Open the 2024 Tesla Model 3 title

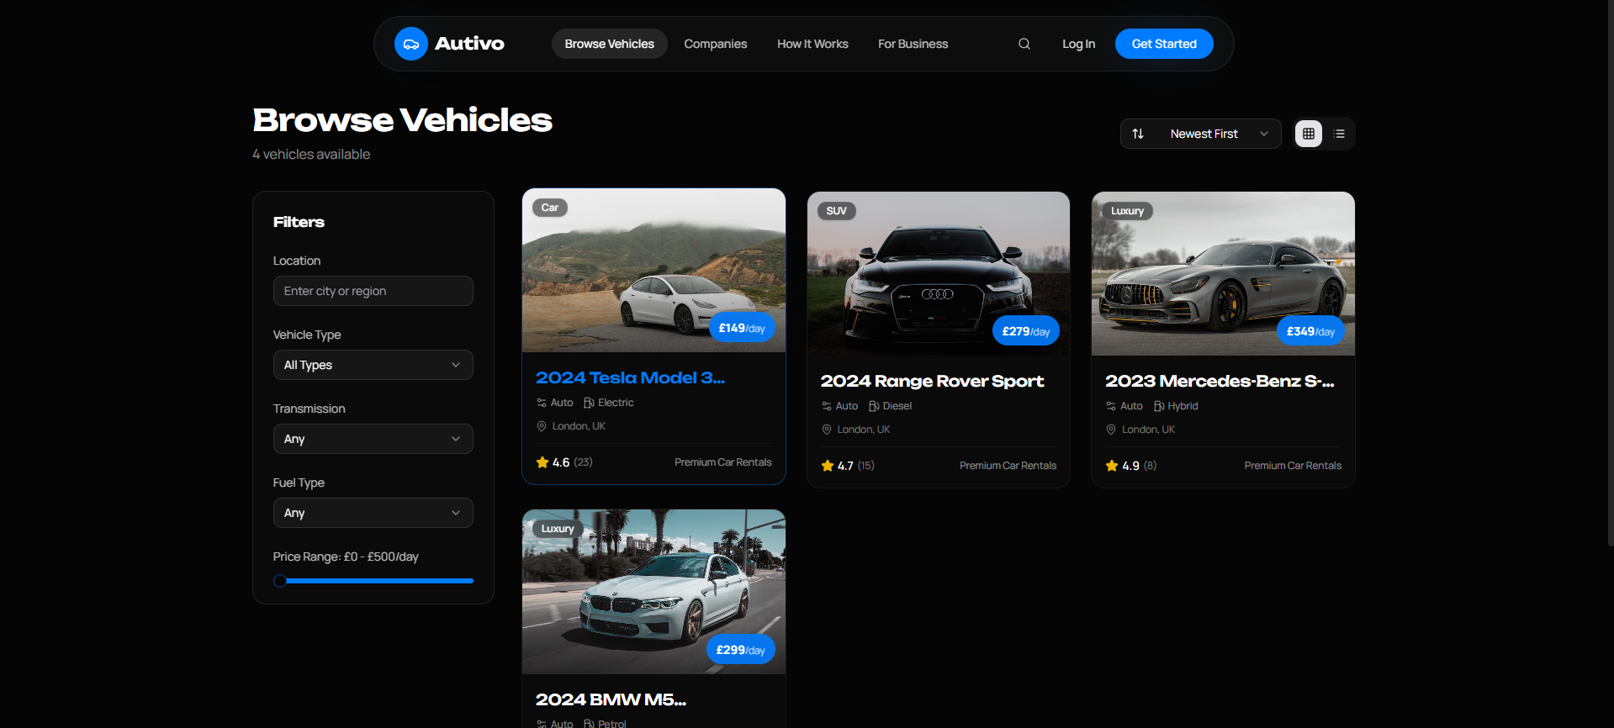pyautogui.click(x=630, y=377)
